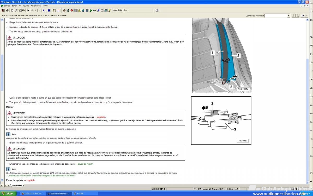Open the Servicio menu
Screen dimensions: 313x196
[7, 5]
